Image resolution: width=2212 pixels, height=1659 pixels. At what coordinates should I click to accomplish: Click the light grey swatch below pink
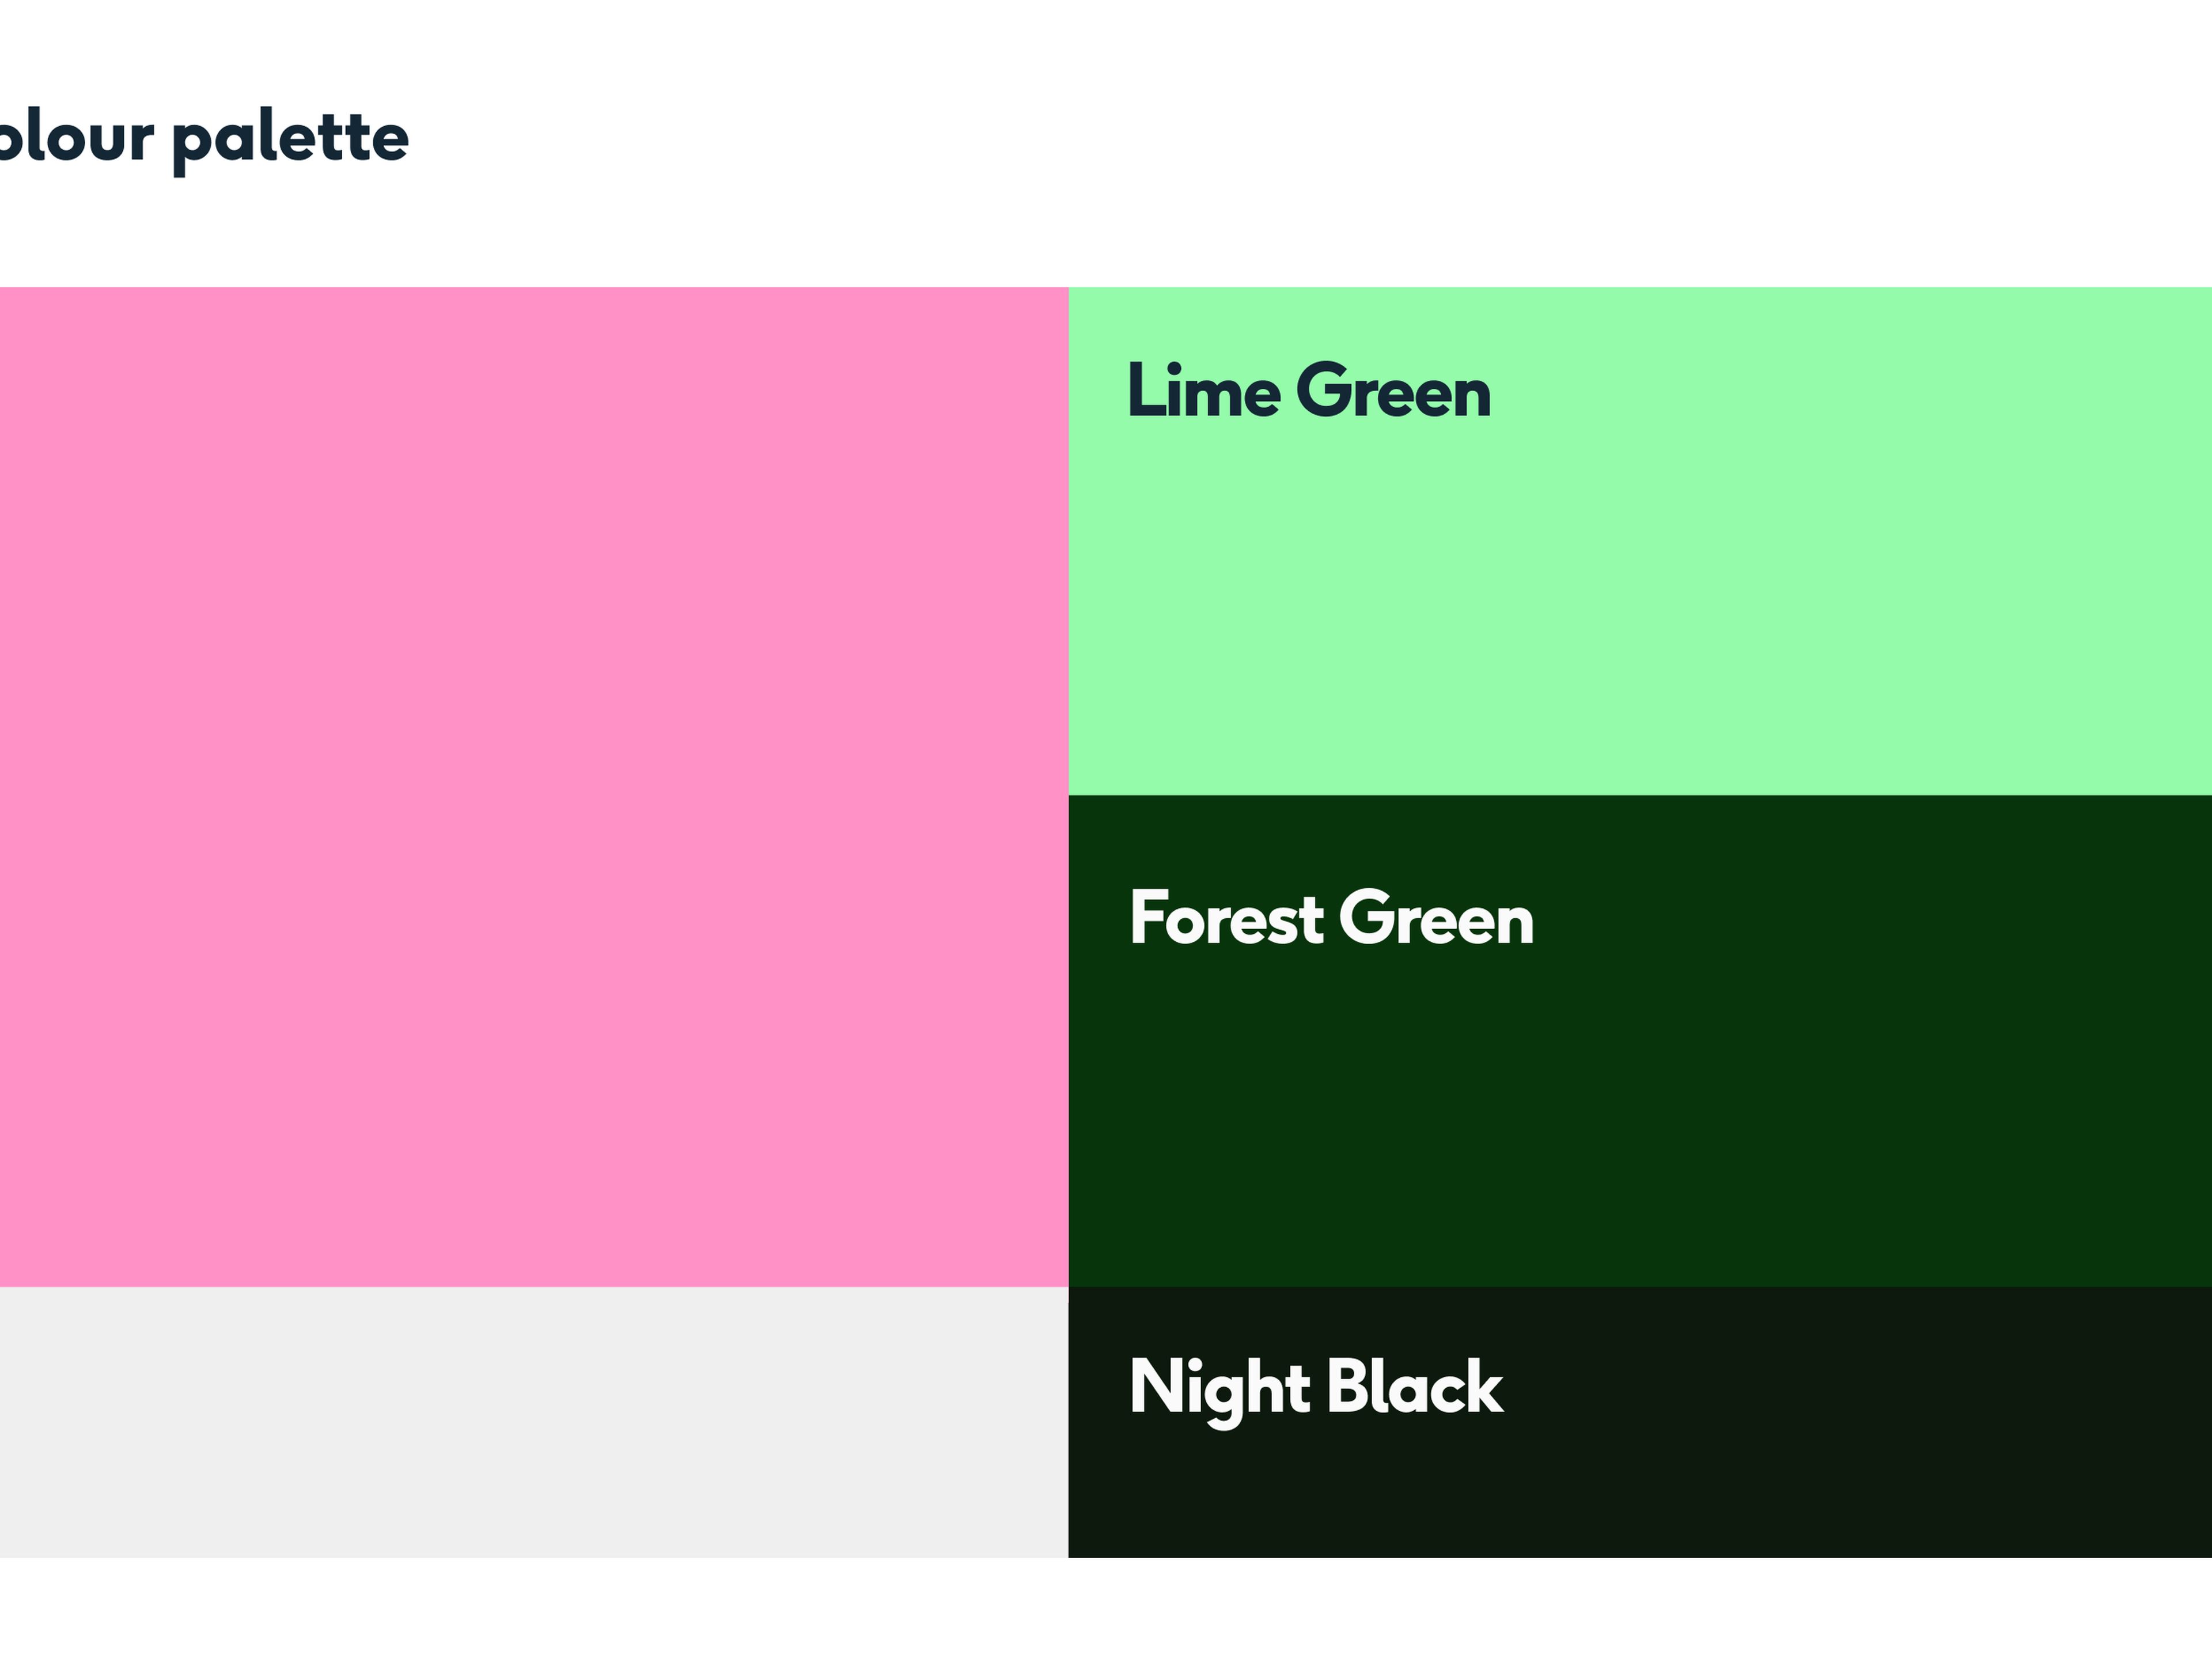(x=533, y=1421)
